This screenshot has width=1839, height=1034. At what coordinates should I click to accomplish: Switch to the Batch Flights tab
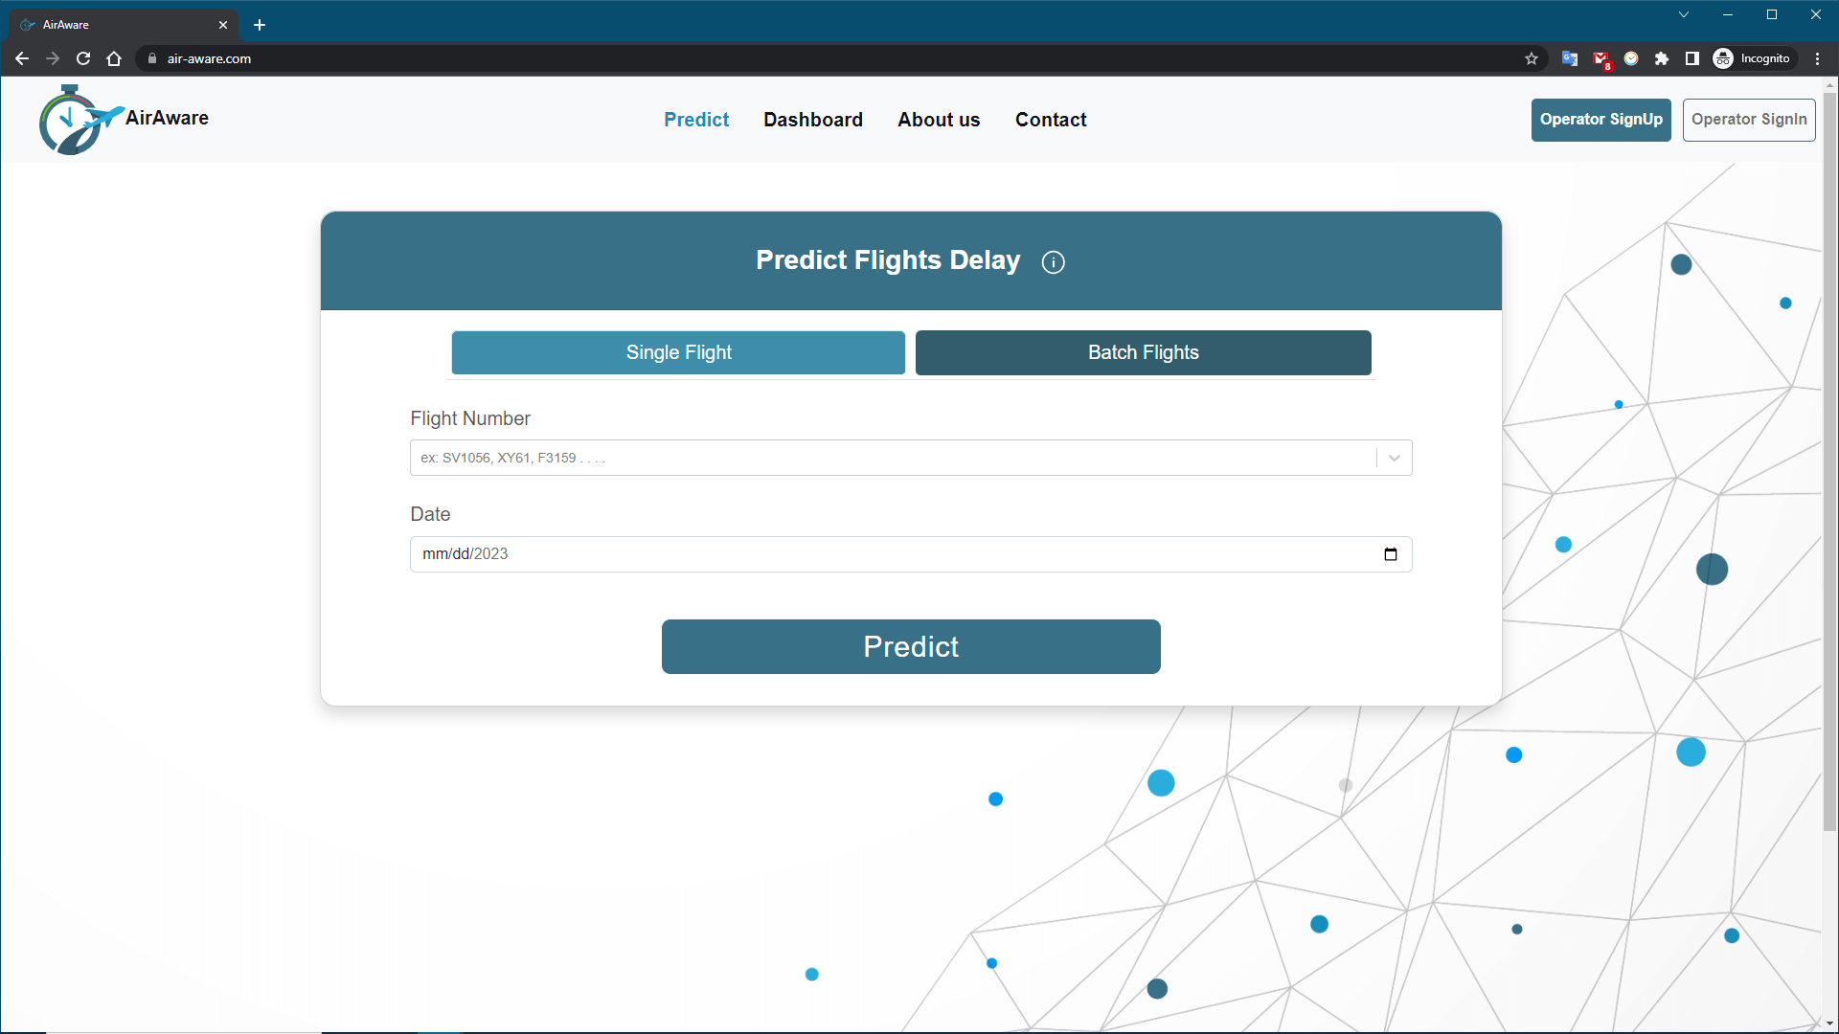(x=1144, y=352)
